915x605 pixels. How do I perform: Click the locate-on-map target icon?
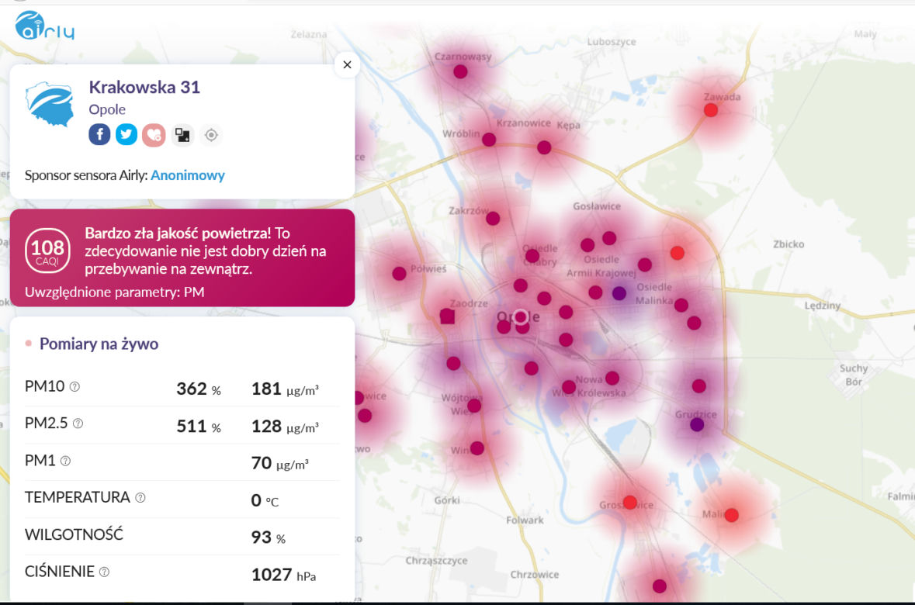[x=211, y=136]
